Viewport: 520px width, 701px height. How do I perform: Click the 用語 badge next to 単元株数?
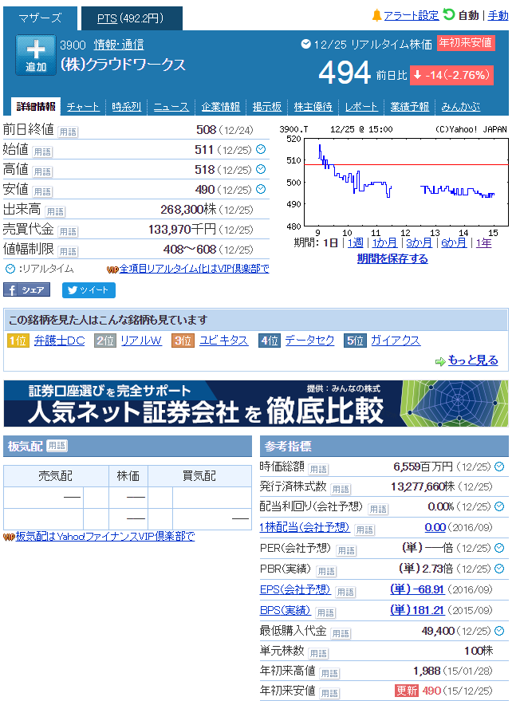[x=318, y=654]
